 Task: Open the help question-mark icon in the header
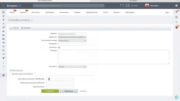coord(176,6)
